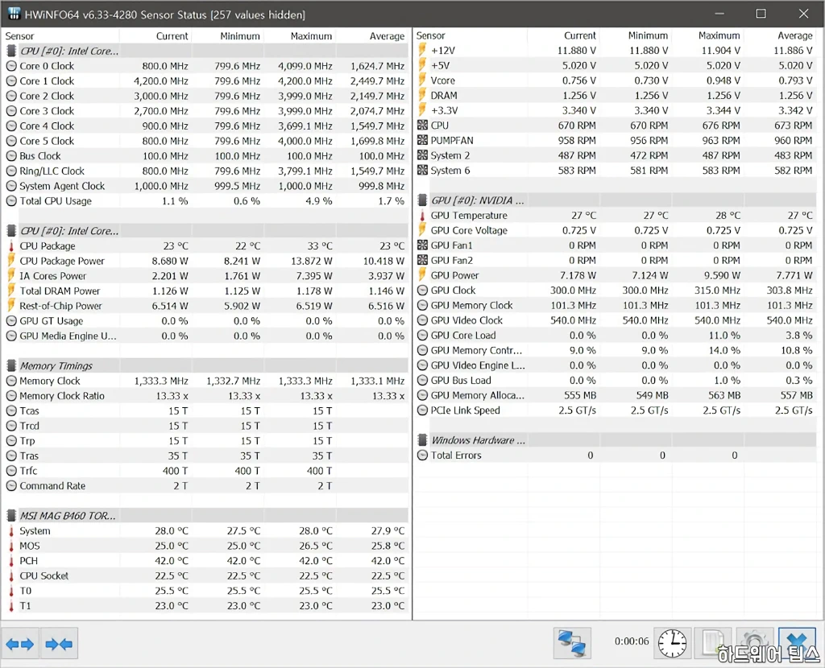Click the chip icon beside GPU [#0]: NVIDIA ...
825x668 pixels.
422,200
